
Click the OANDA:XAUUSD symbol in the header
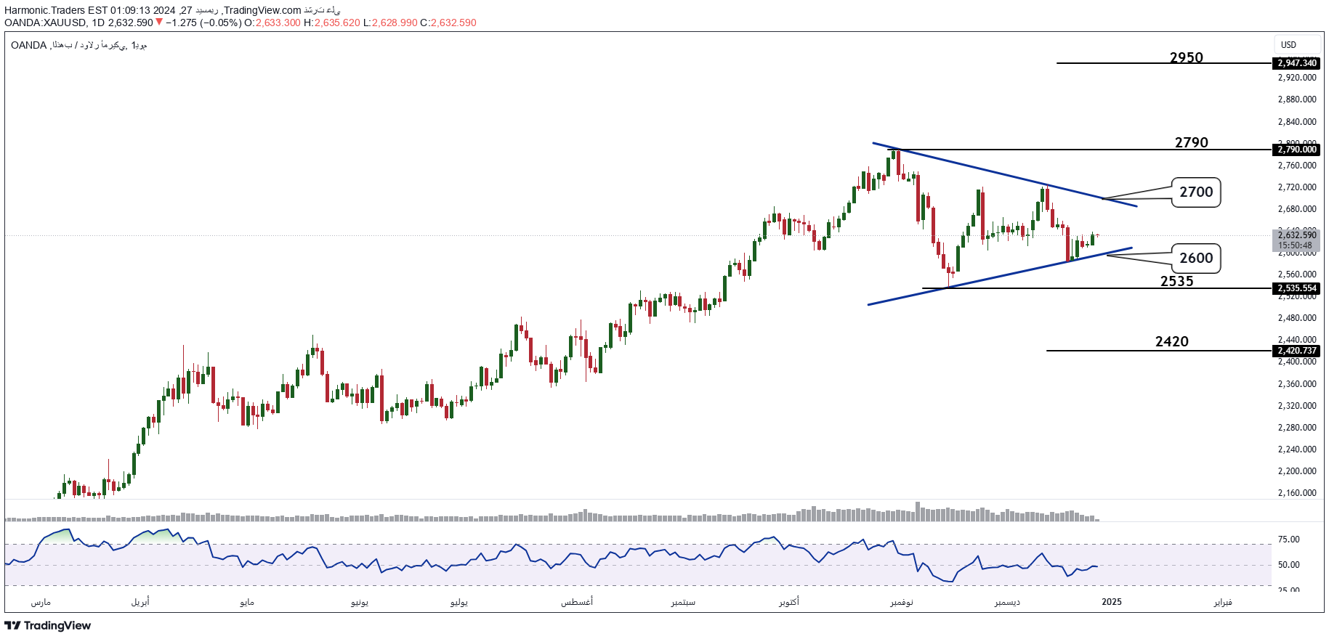point(45,23)
